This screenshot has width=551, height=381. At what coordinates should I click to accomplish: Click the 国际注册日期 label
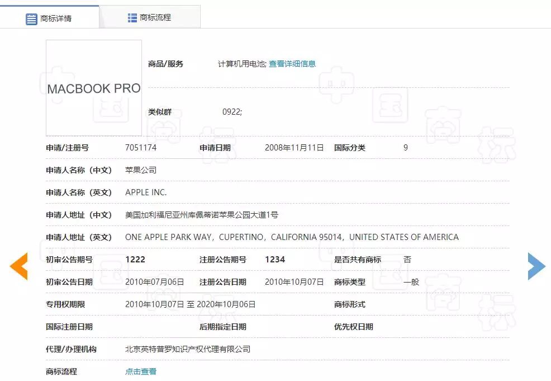[69, 327]
